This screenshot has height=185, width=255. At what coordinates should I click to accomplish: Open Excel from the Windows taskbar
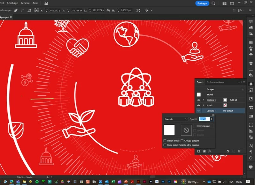113,181
